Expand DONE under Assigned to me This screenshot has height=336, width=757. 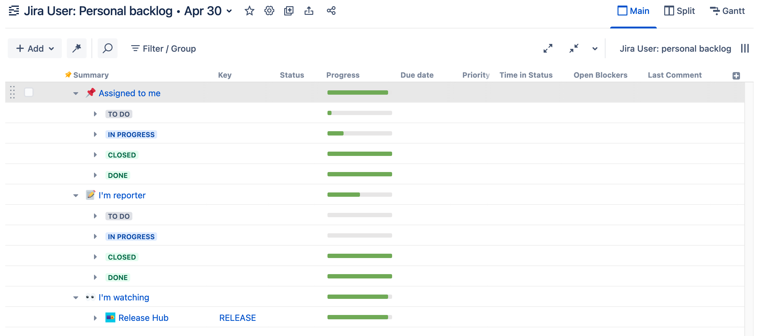point(95,175)
